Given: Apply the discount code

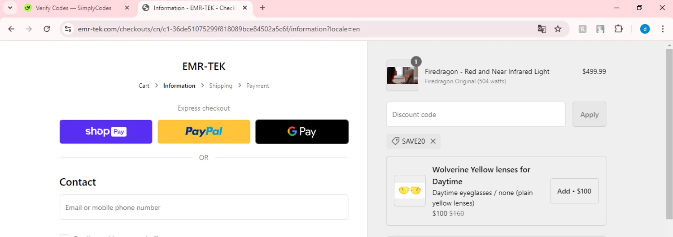Looking at the screenshot, I should pos(589,114).
